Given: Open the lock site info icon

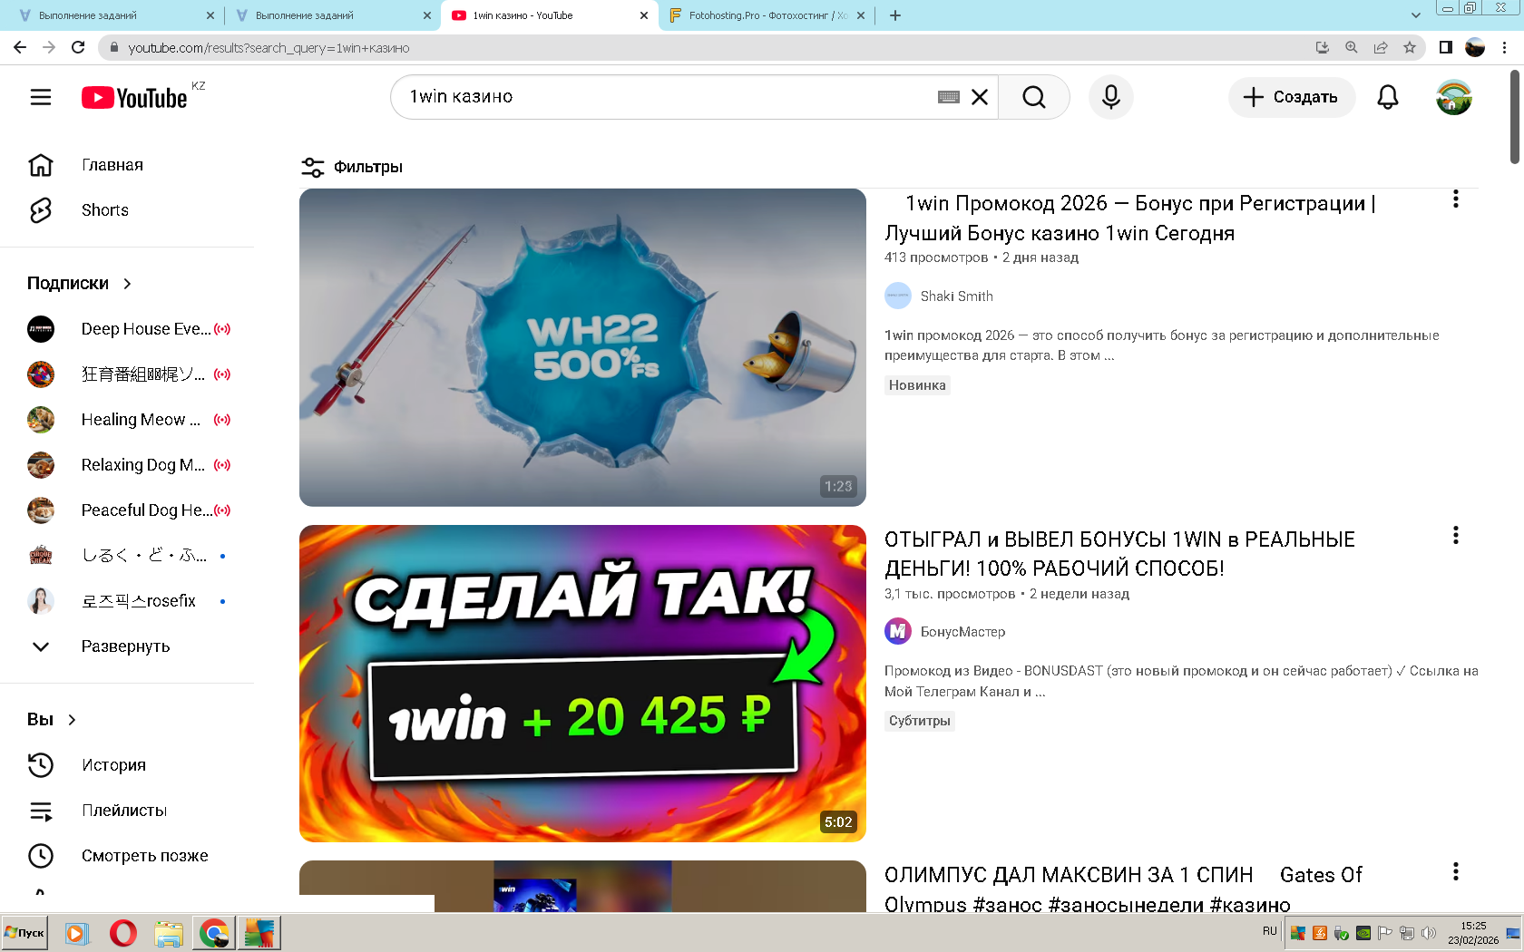Looking at the screenshot, I should tap(113, 48).
